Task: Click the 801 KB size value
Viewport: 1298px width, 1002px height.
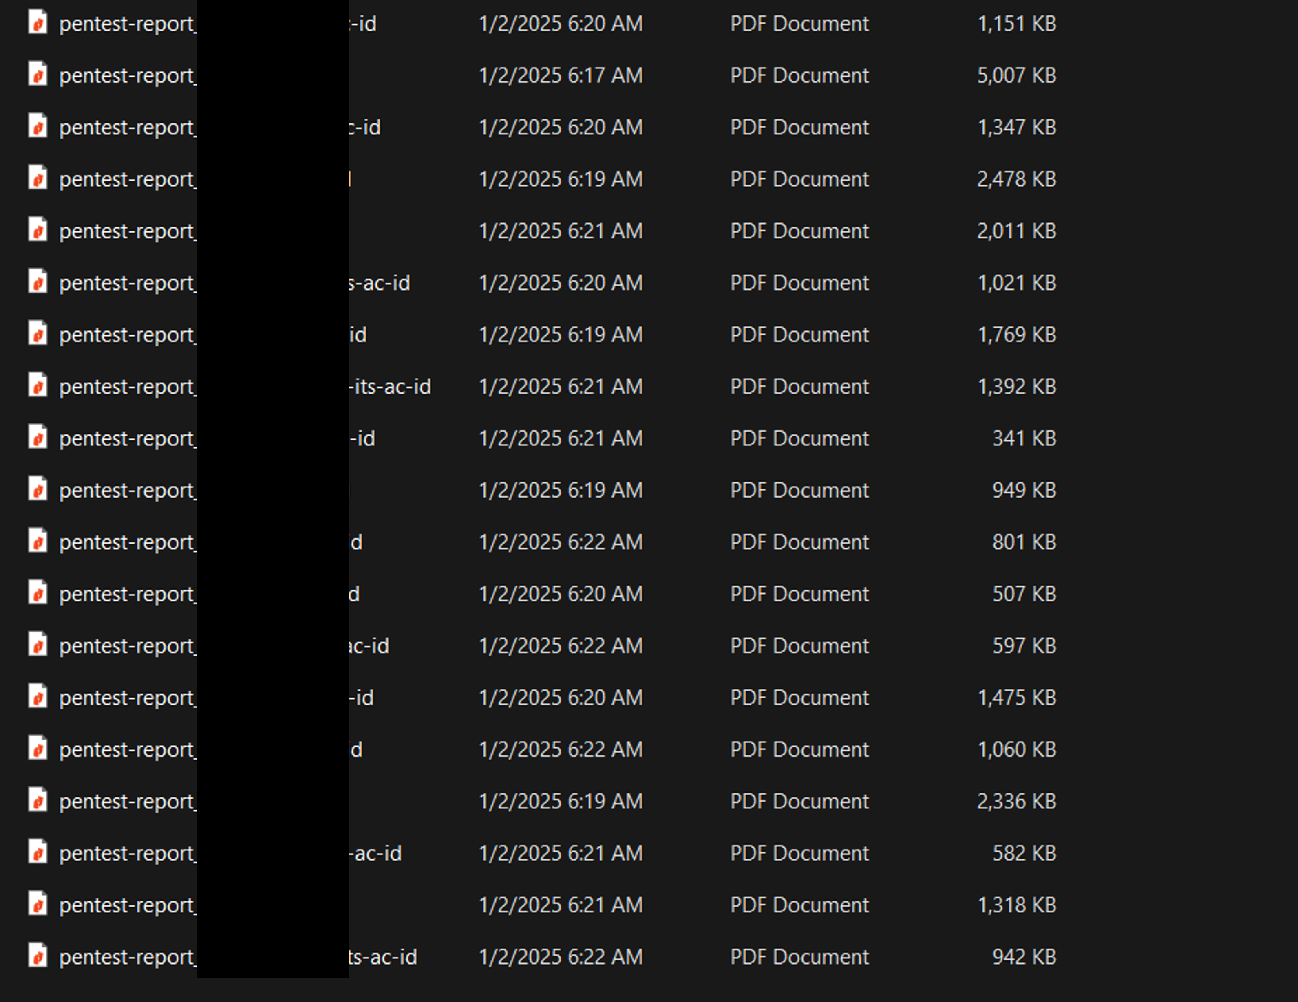Action: click(x=1023, y=542)
